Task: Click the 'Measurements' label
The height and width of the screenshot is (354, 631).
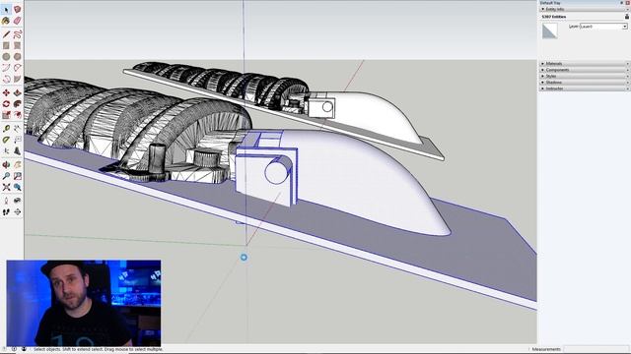Action: [x=546, y=349]
